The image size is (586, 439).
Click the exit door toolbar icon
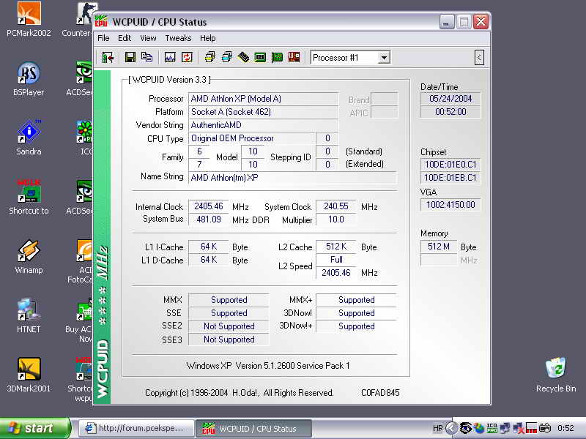point(108,57)
